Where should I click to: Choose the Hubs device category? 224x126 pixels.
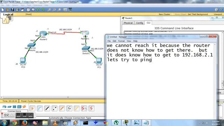tap(14, 107)
